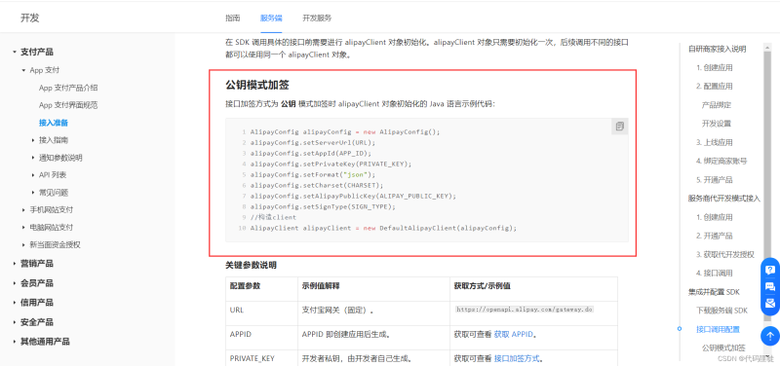Image resolution: width=780 pixels, height=366 pixels.
Task: Open App 支付产品介绍 page
Action: (68, 88)
